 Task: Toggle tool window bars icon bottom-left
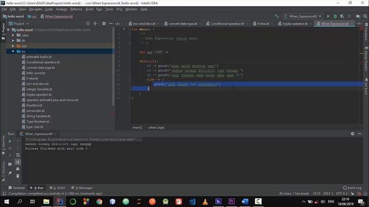pyautogui.click(x=4, y=194)
